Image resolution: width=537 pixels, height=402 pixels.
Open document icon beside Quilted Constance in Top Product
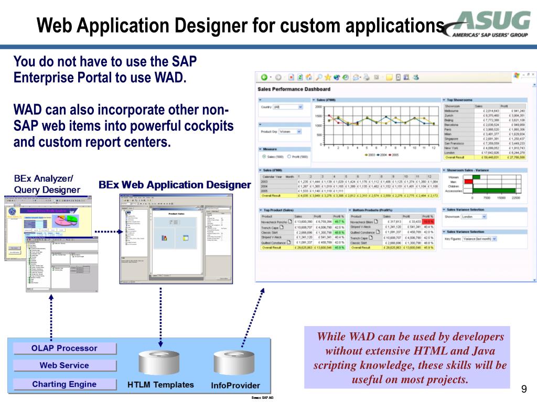pyautogui.click(x=288, y=242)
